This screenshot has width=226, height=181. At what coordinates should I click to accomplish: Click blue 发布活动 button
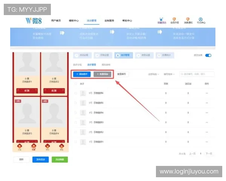(x=41, y=160)
